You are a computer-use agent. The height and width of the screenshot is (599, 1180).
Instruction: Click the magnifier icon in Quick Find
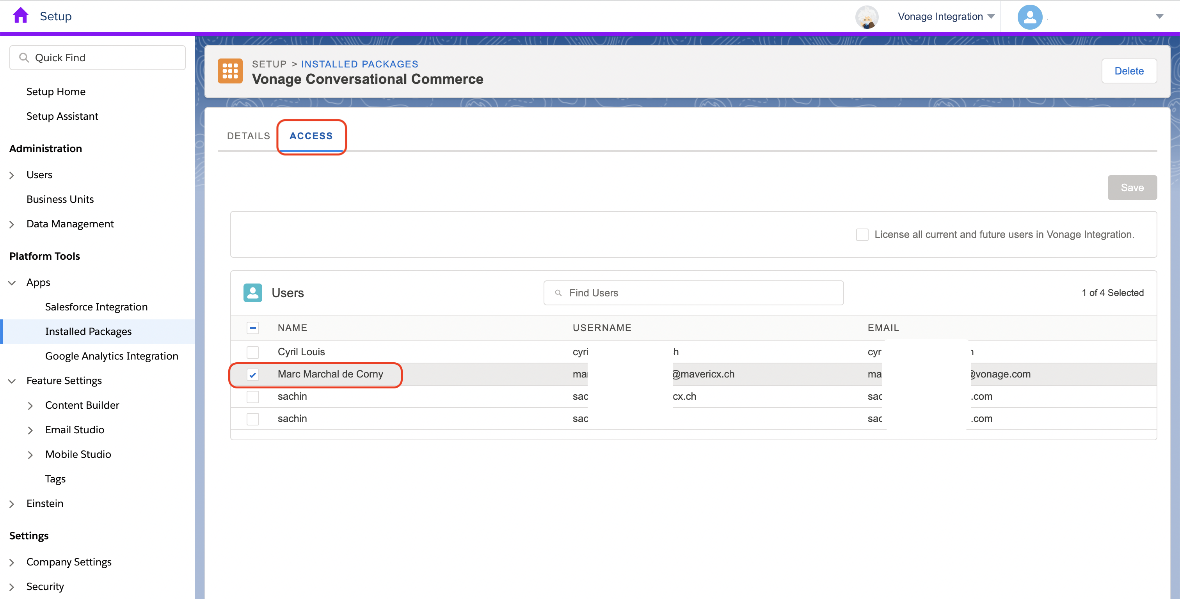(24, 58)
